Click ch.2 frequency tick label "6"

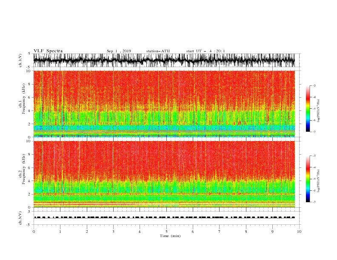coord(30,168)
